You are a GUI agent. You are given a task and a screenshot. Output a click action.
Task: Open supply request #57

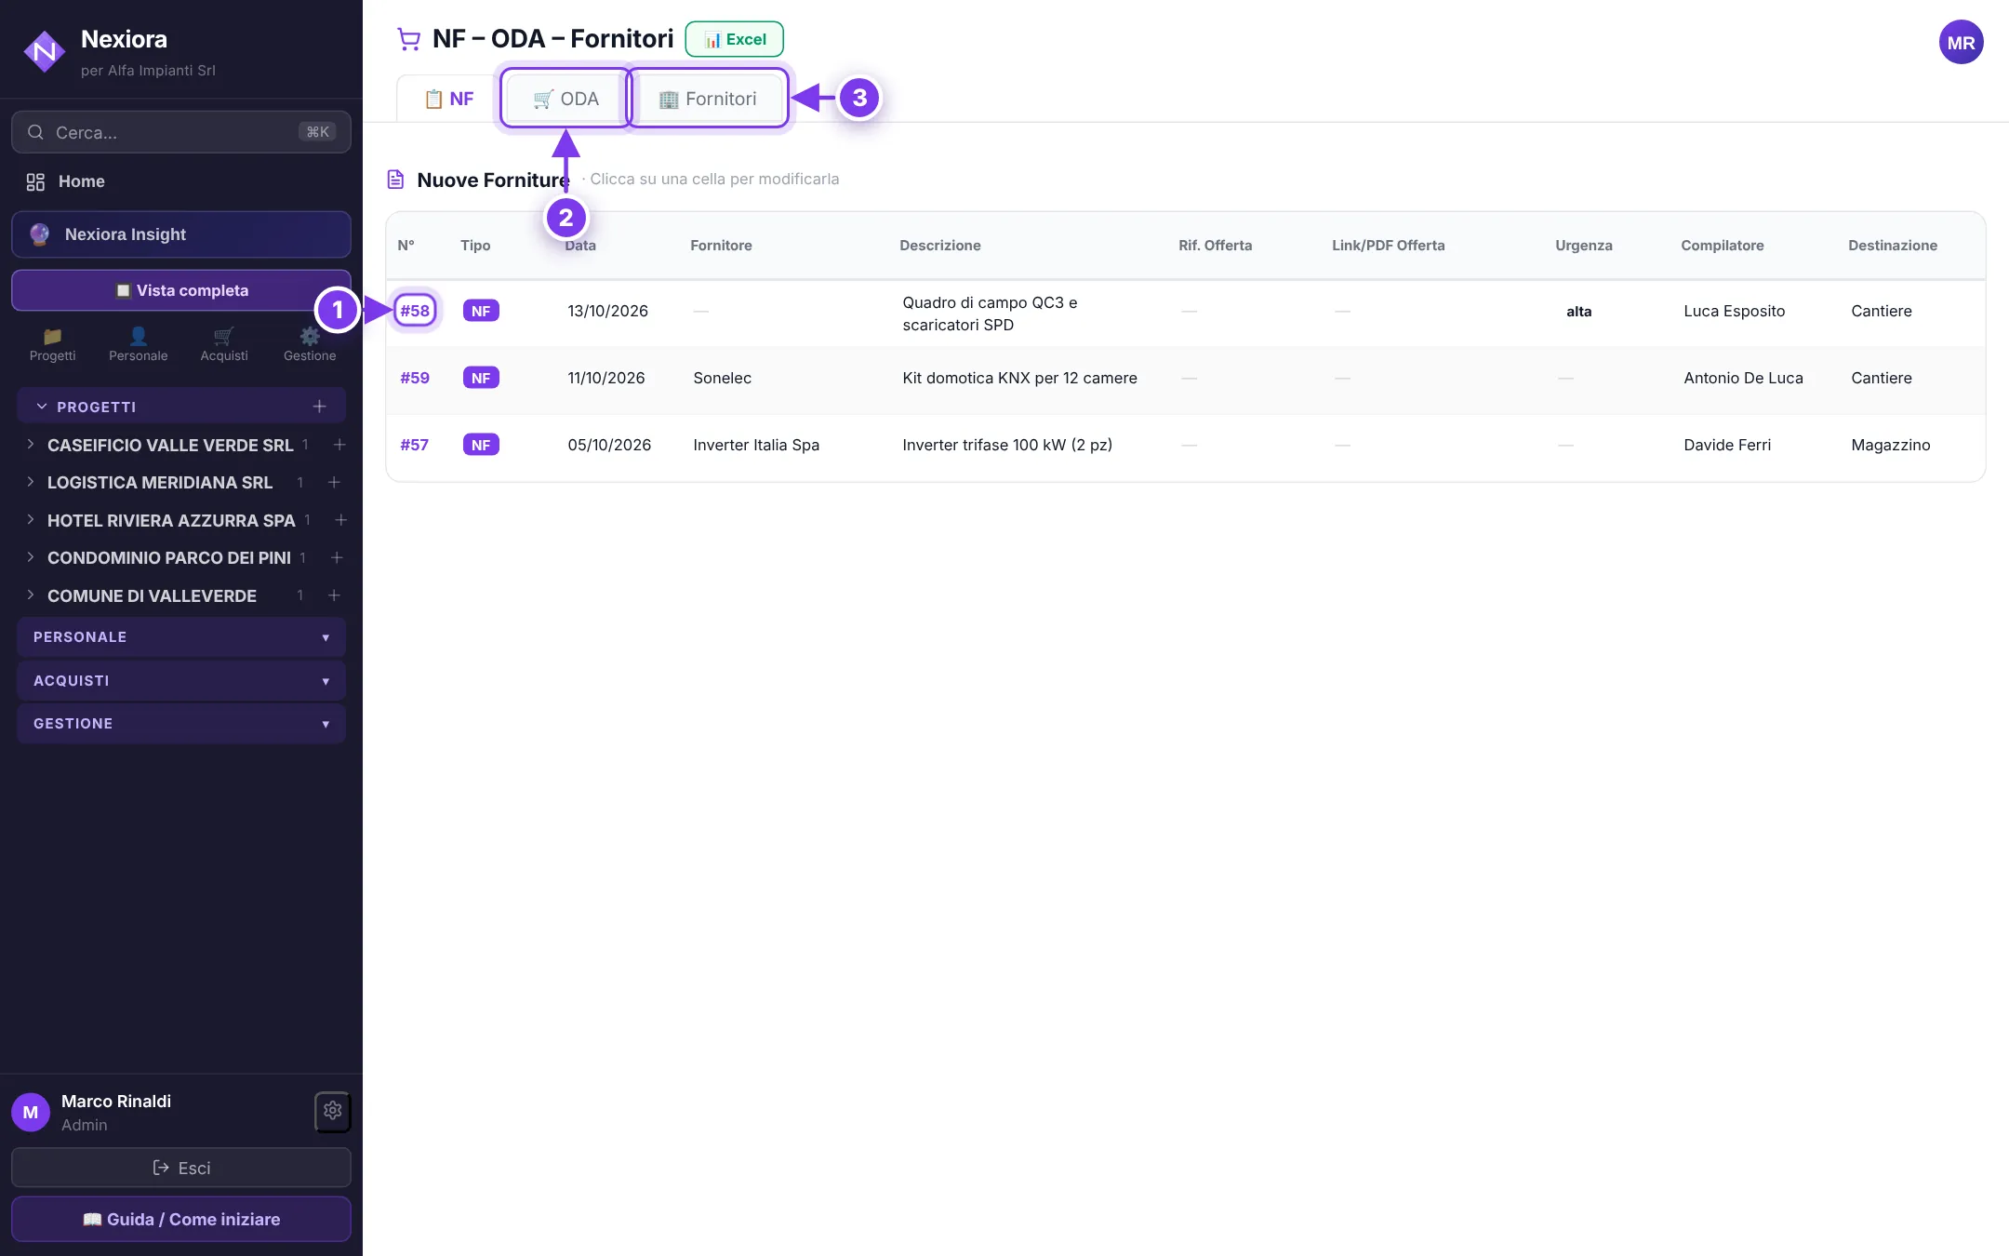click(415, 445)
